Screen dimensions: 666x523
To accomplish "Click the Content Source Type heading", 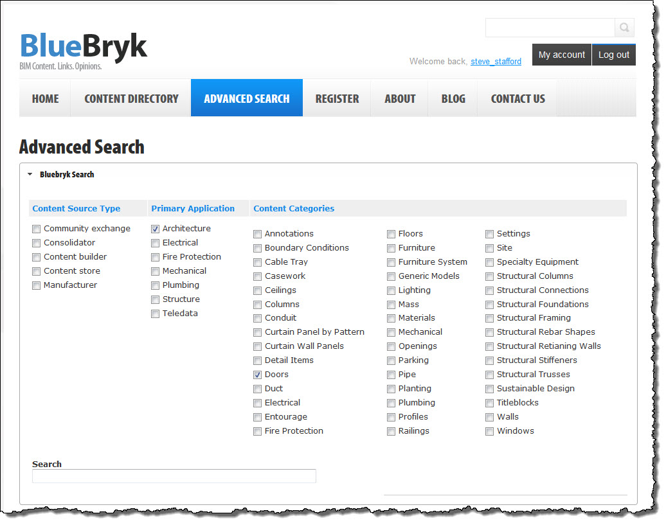I will pos(76,208).
